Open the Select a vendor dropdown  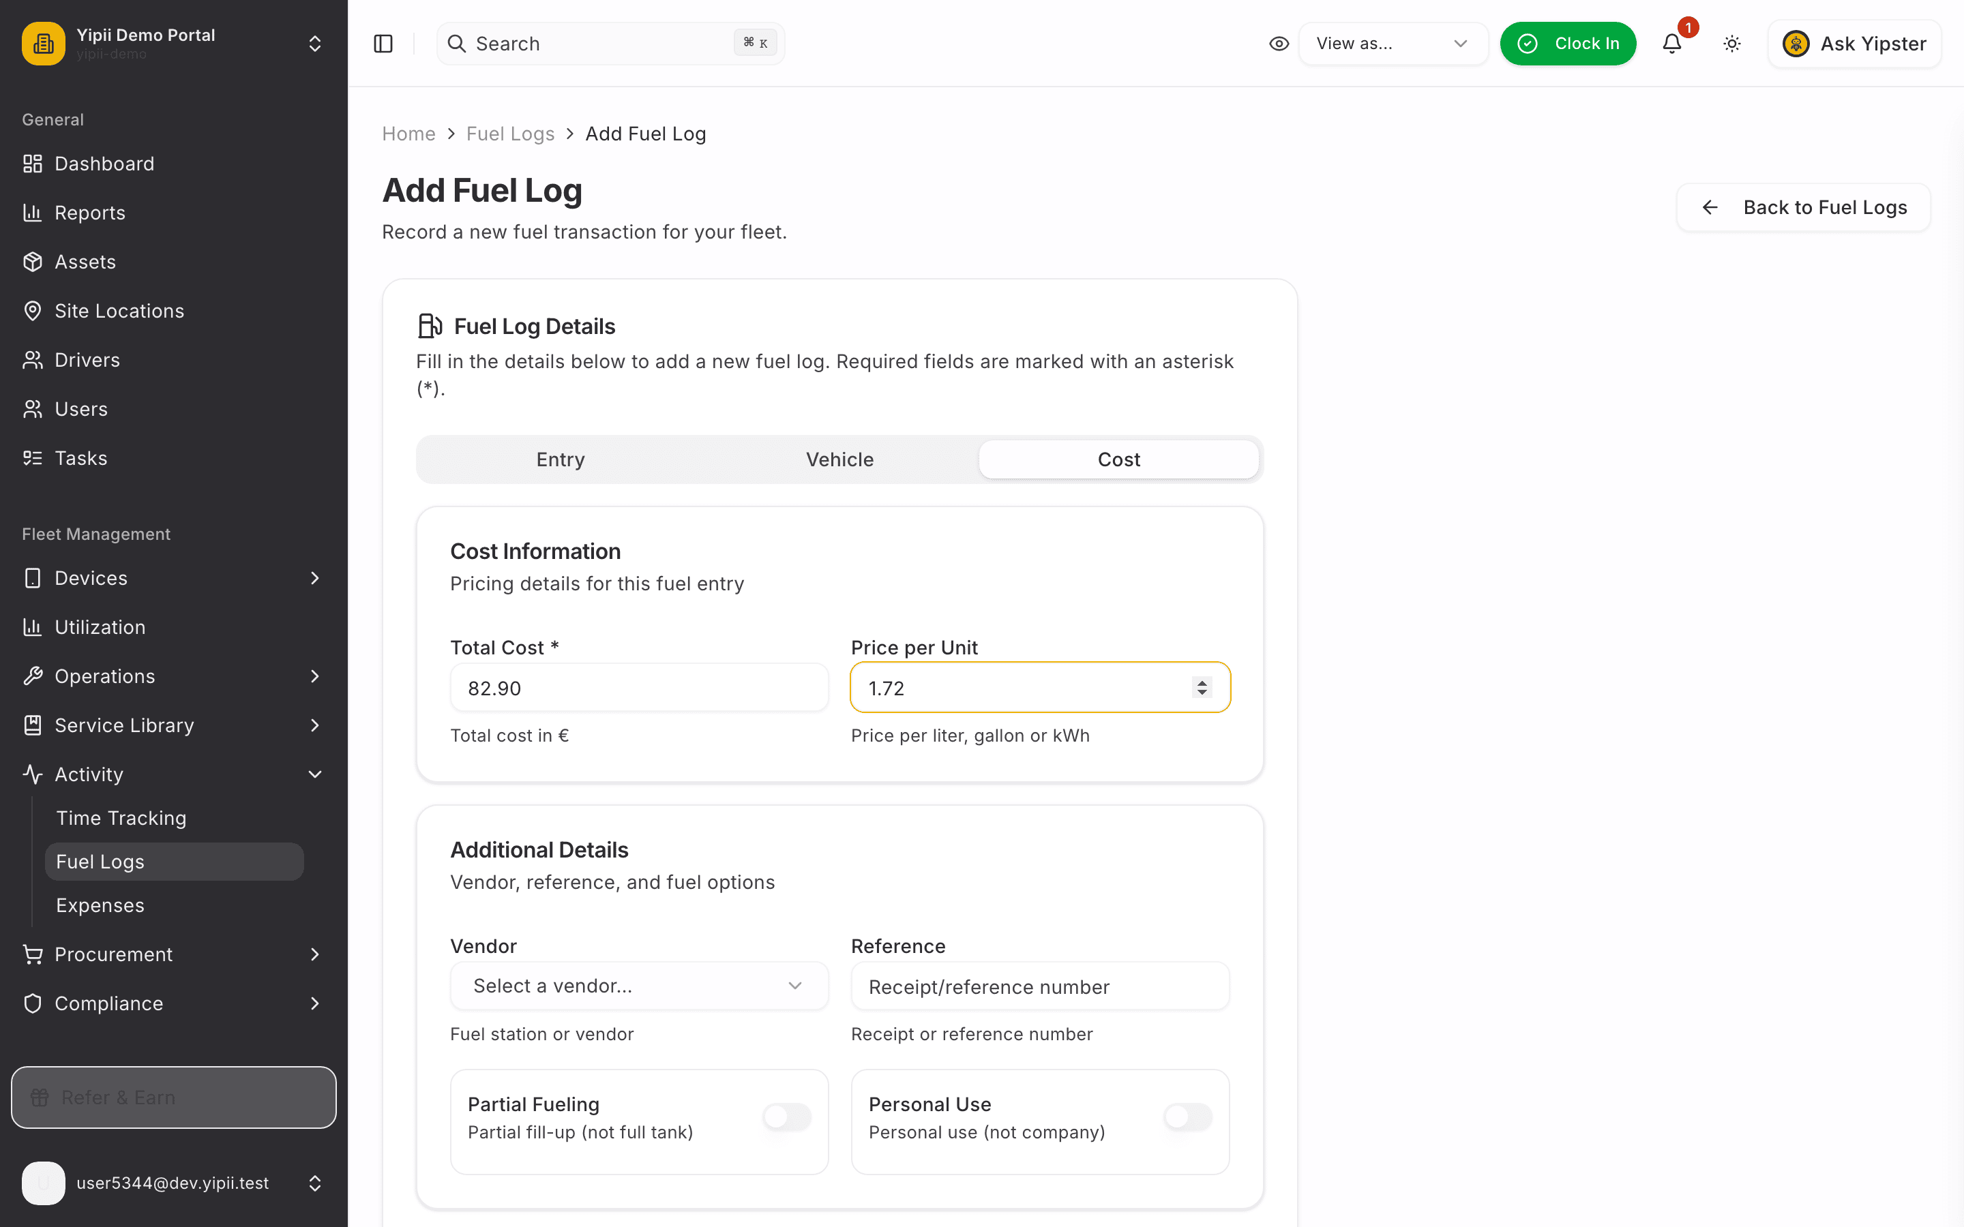point(640,986)
